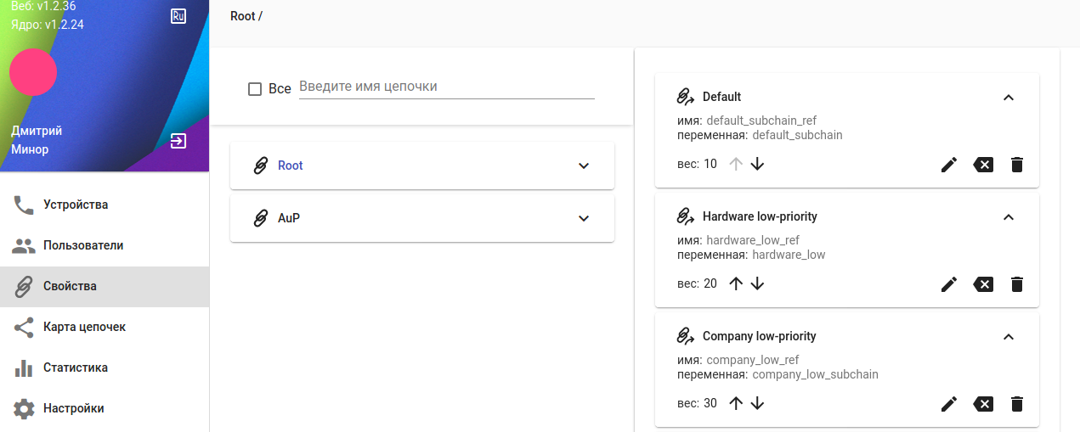Click the clear icon for Hardware low-priority
This screenshot has width=1080, height=432.
[983, 284]
